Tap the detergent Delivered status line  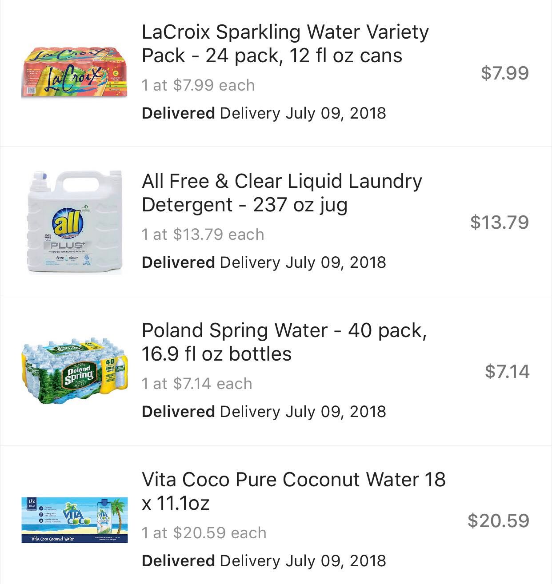tap(264, 262)
